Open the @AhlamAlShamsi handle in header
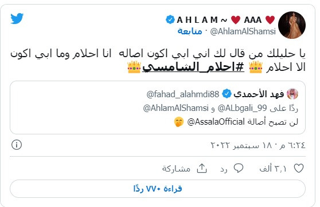 point(243,31)
